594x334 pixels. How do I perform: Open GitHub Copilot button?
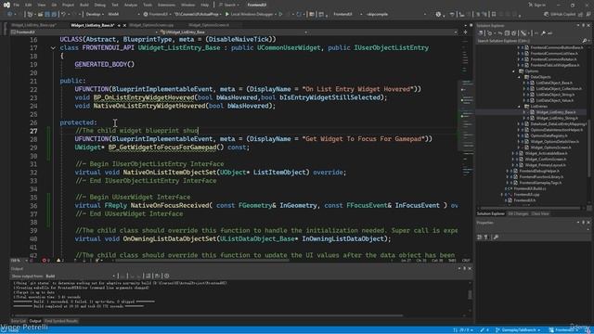pos(560,14)
